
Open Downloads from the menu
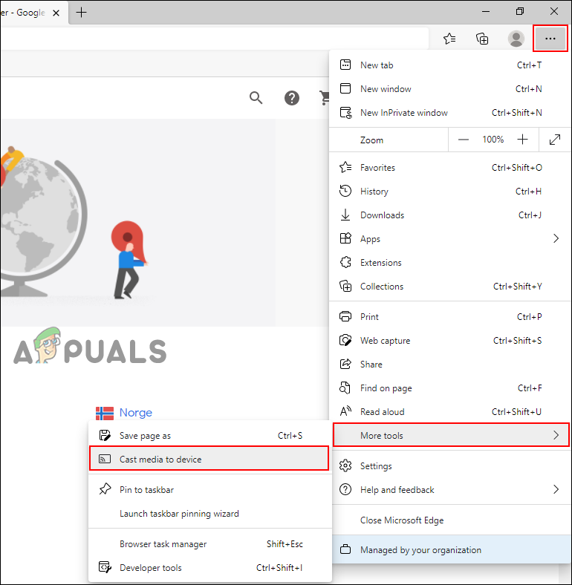(x=450, y=215)
